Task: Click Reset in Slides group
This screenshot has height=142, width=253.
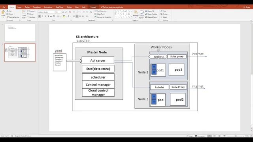Action: (x=31, y=14)
